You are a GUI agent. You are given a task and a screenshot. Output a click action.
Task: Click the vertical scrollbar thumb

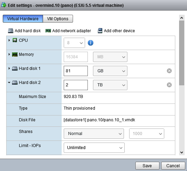[x=181, y=53]
